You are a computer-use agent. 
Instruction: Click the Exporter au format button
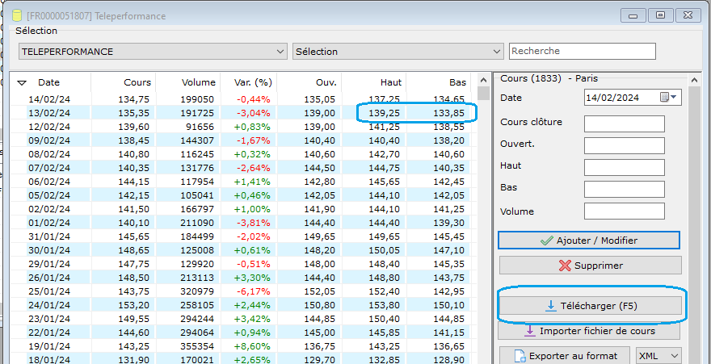point(565,356)
